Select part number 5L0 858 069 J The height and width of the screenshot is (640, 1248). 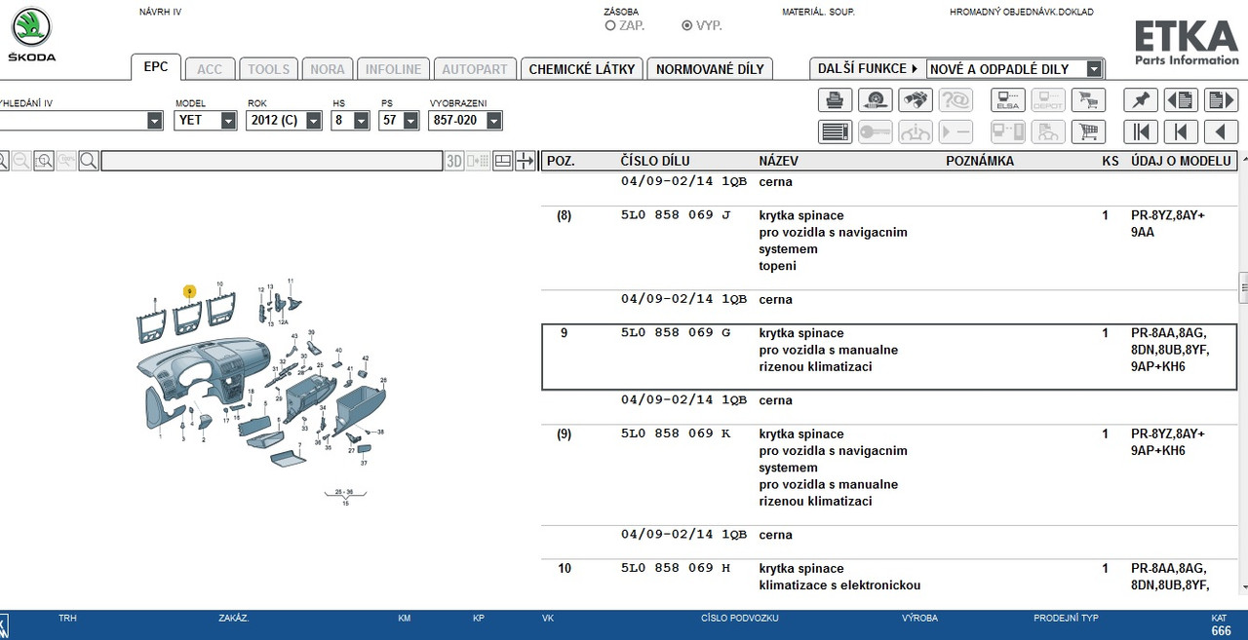click(x=676, y=215)
